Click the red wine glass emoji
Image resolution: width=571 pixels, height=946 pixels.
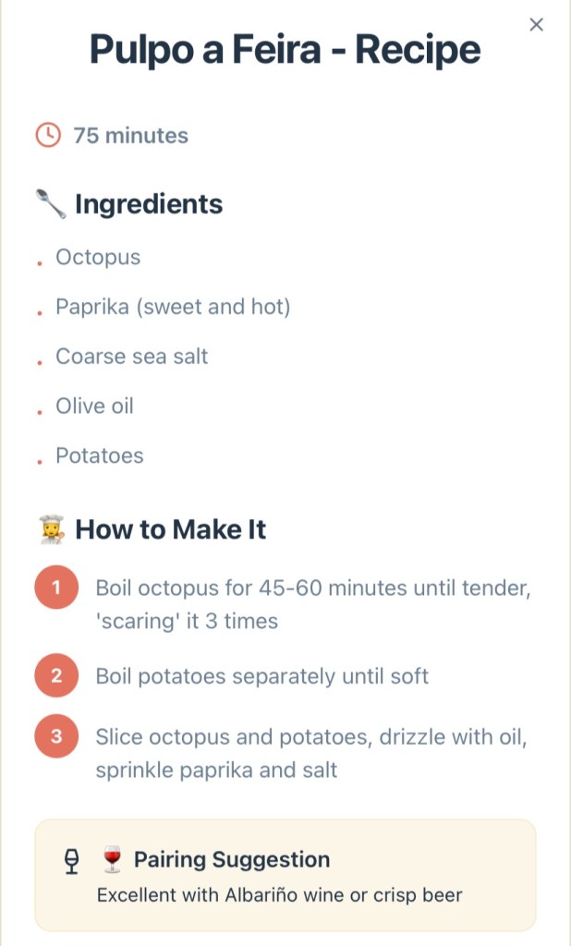113,860
